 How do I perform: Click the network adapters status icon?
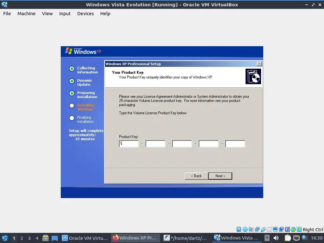257,229
